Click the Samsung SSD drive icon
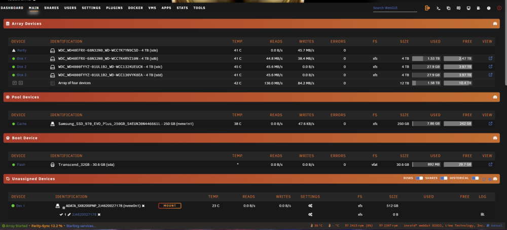 (x=52, y=124)
